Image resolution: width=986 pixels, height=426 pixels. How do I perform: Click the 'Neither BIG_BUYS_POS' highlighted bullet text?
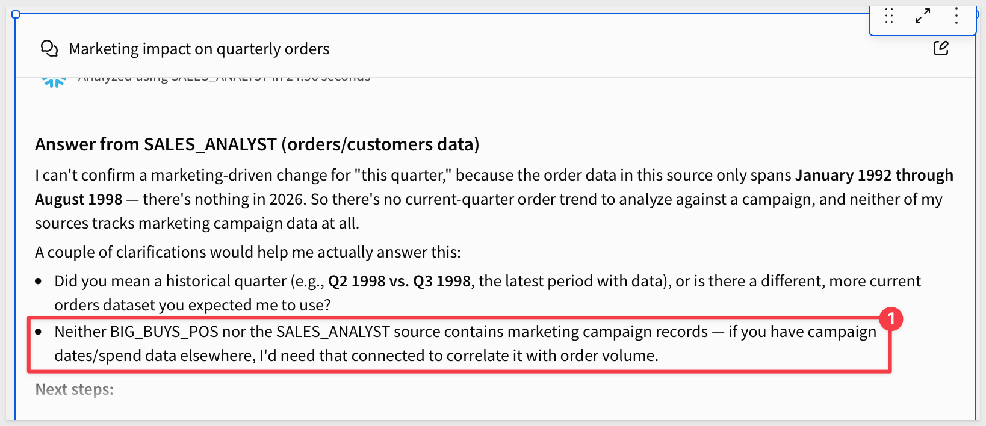(x=465, y=344)
